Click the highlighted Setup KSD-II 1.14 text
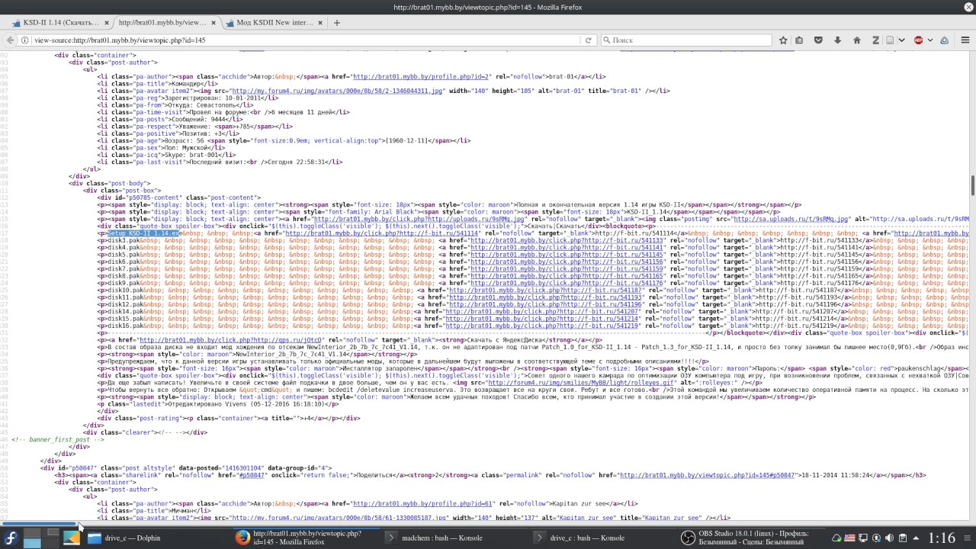976x549 pixels. (143, 233)
